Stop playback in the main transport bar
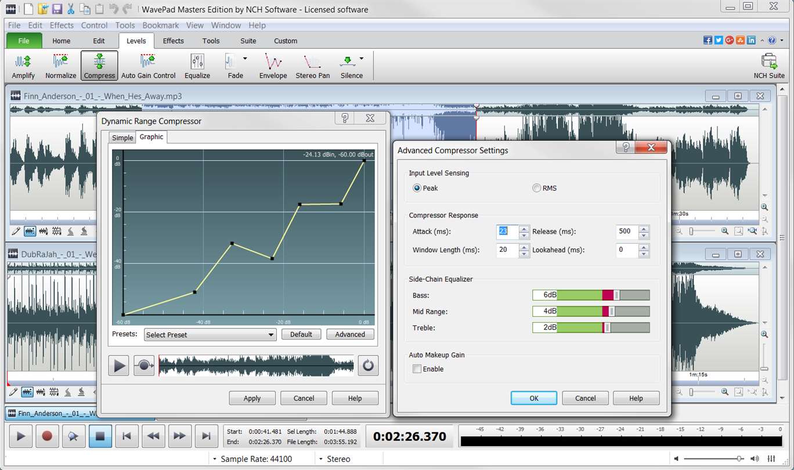The width and height of the screenshot is (794, 470). click(x=100, y=436)
